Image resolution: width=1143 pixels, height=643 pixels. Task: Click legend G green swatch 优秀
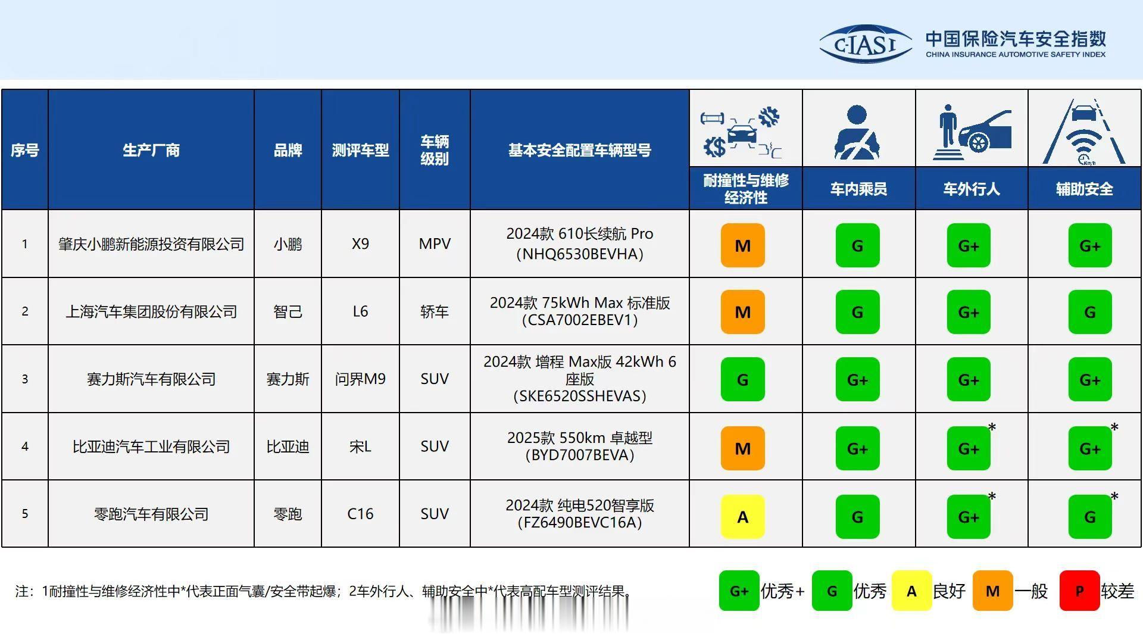[x=832, y=591]
